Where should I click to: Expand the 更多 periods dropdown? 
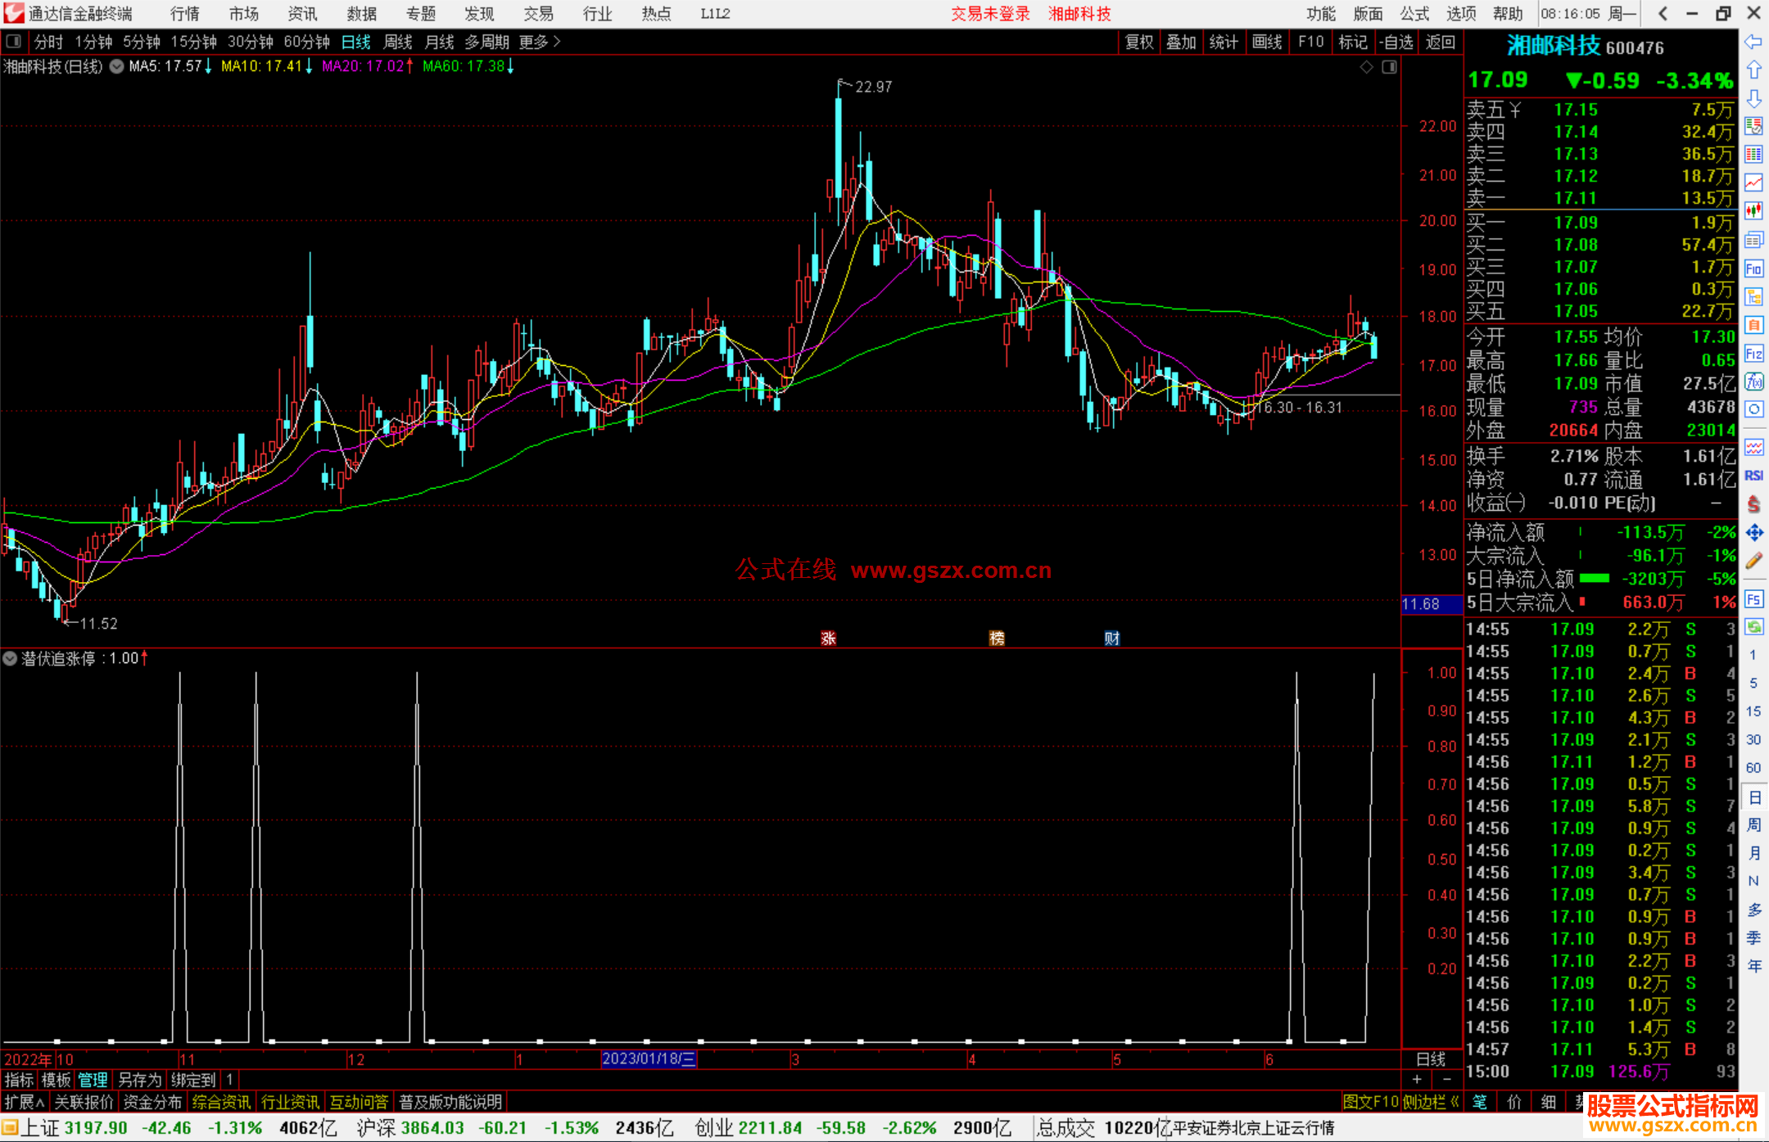click(x=540, y=42)
